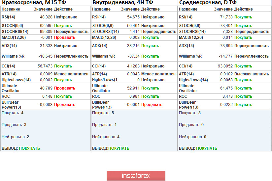This screenshot has width=272, height=181.
Task: Click the red Продавать for Bull/Bear Power in 4H
Action: (x=152, y=105)
